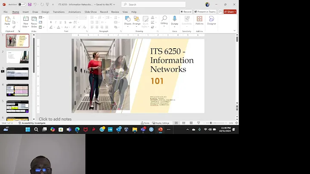Click Present in Teams button
Viewport: 310px width, 174px height.
point(205,12)
